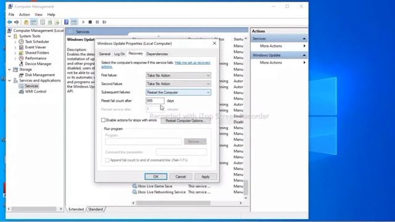Click the Startup Type column header

click(x=238, y=39)
